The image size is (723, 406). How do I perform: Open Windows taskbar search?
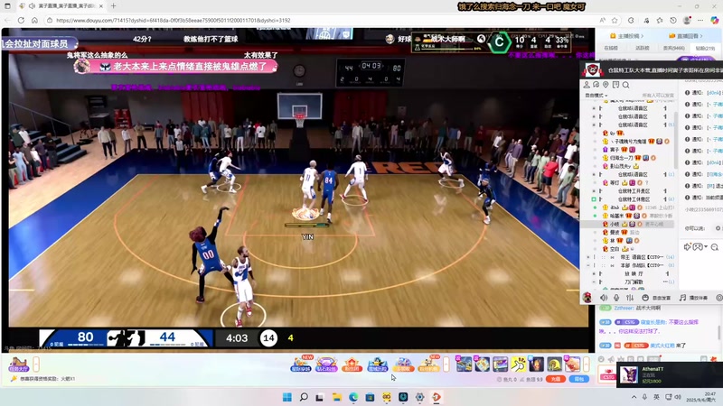tap(304, 397)
